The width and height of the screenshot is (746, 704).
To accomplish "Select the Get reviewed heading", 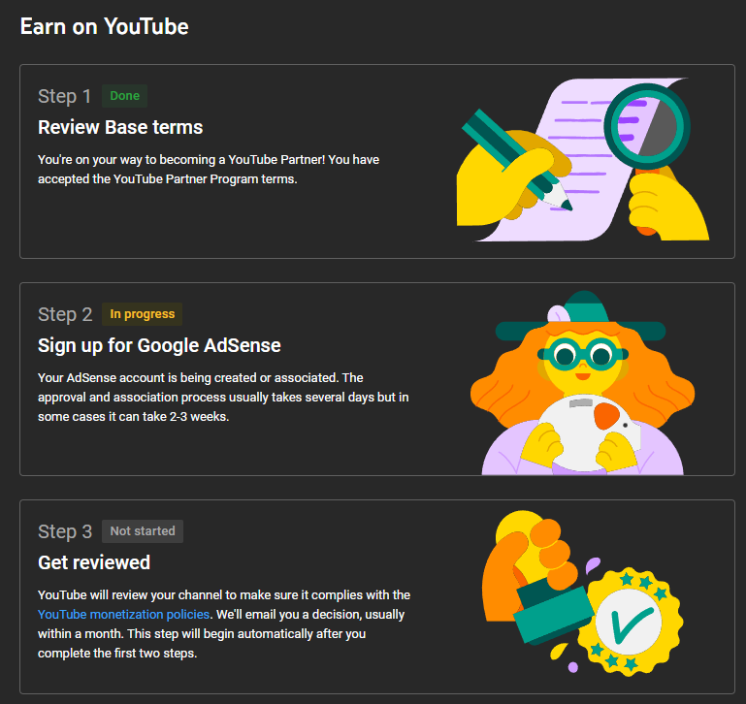I will [94, 562].
